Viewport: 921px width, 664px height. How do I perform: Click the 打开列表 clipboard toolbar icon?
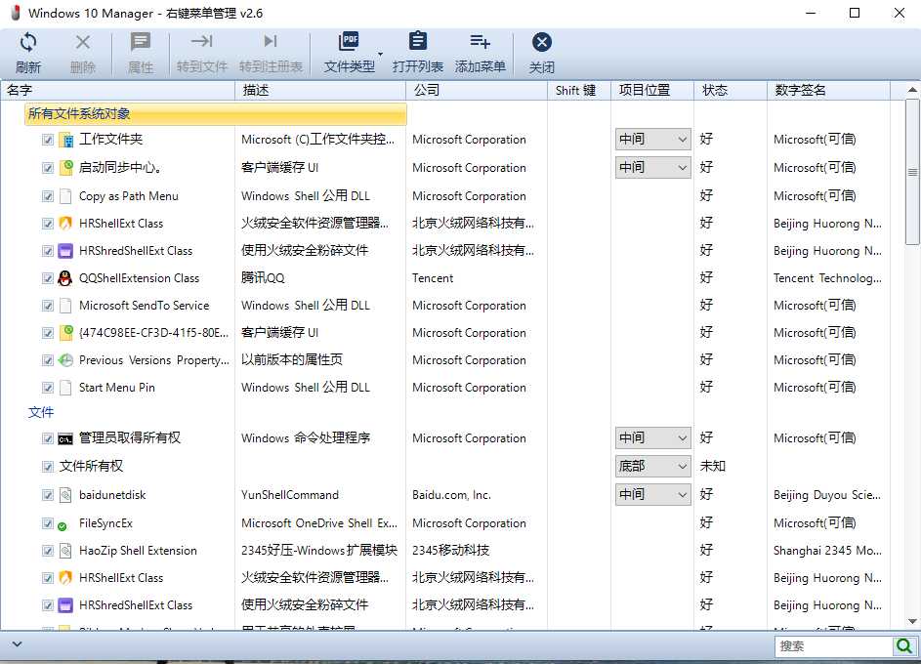418,41
